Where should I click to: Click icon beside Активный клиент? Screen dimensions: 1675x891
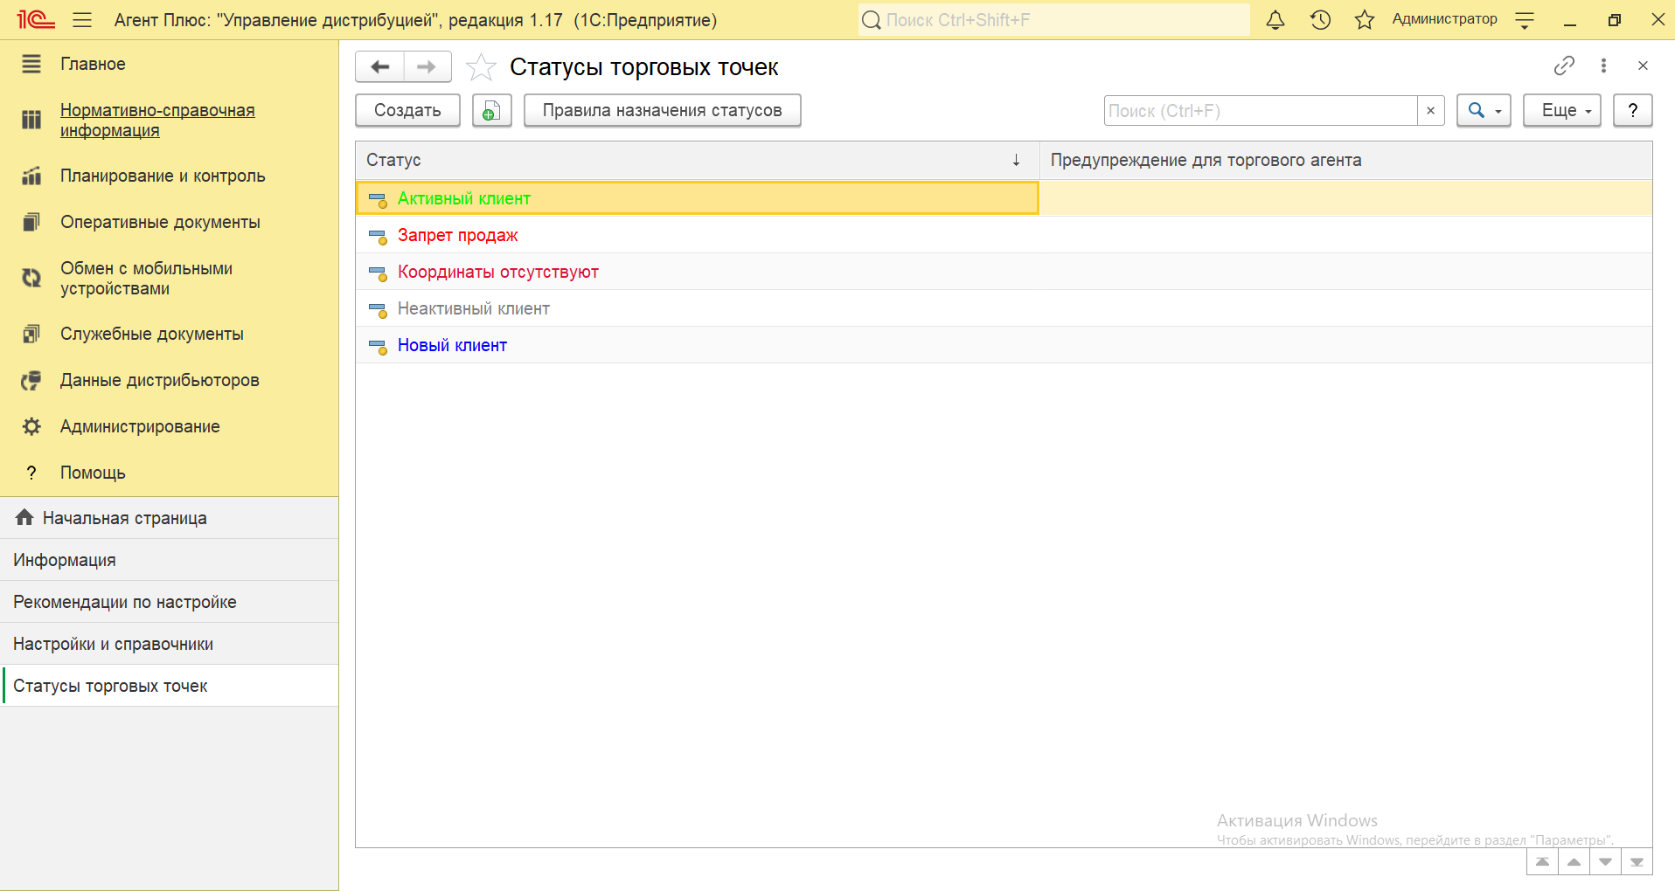point(378,200)
